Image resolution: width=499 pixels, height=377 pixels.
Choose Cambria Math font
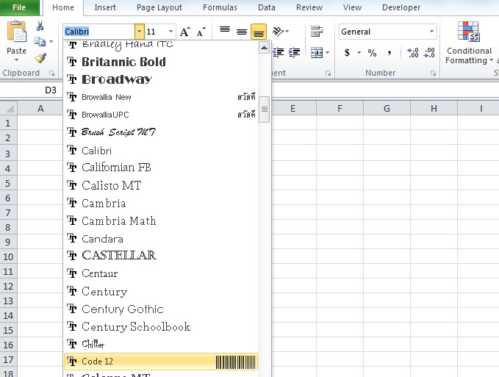(161, 220)
